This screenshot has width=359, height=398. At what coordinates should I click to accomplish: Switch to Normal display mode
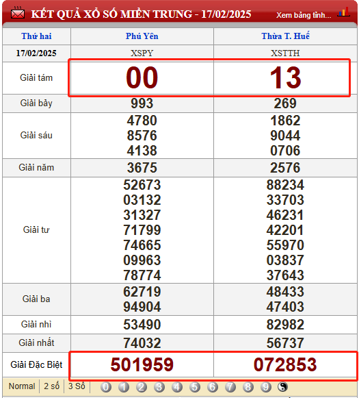point(22,386)
